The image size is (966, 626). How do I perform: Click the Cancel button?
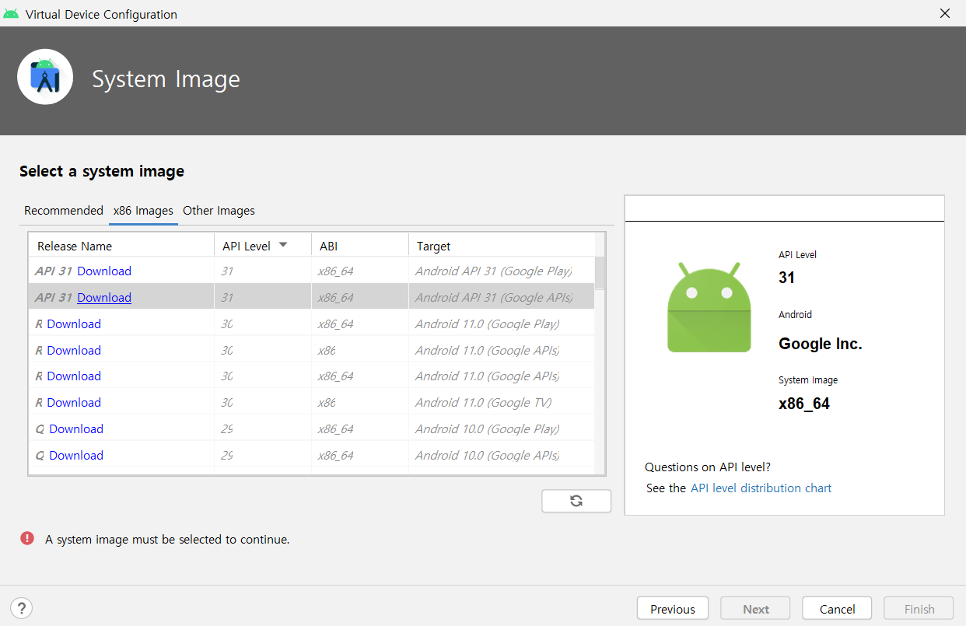click(x=837, y=609)
